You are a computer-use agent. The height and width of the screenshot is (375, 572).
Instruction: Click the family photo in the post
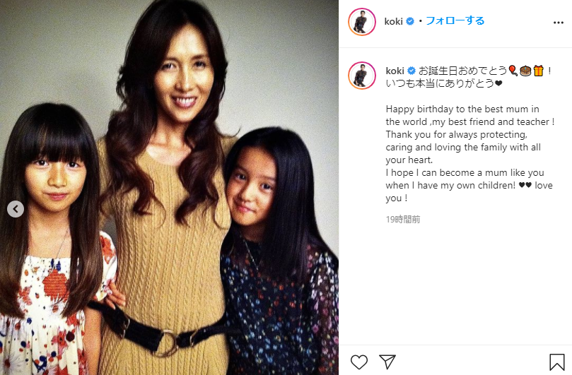pyautogui.click(x=169, y=187)
